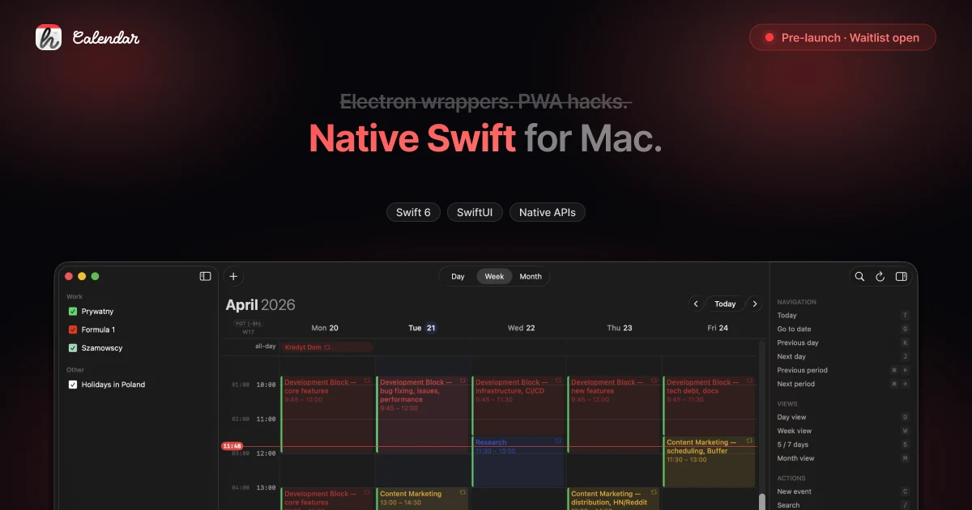
Task: Click the red 11:48 current time indicator
Action: coord(232,445)
